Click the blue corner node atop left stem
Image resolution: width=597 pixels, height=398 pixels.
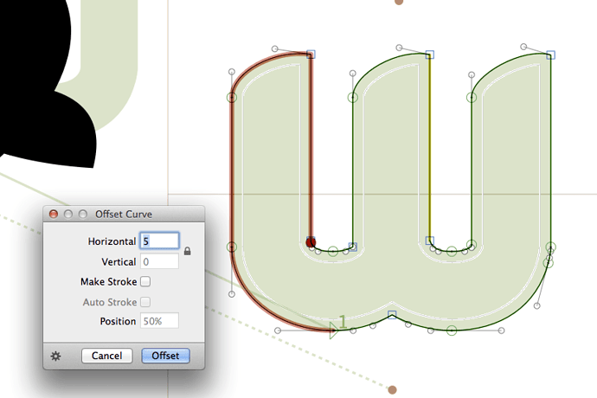click(x=311, y=55)
